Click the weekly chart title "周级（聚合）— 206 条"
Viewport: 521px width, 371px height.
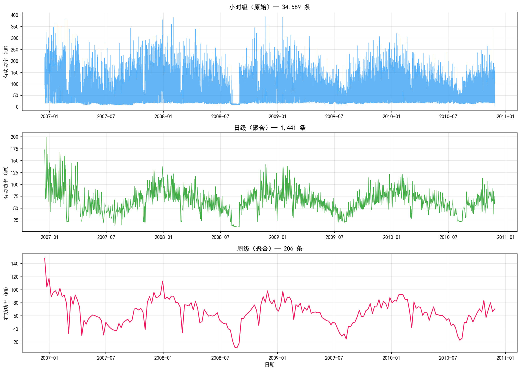click(269, 248)
